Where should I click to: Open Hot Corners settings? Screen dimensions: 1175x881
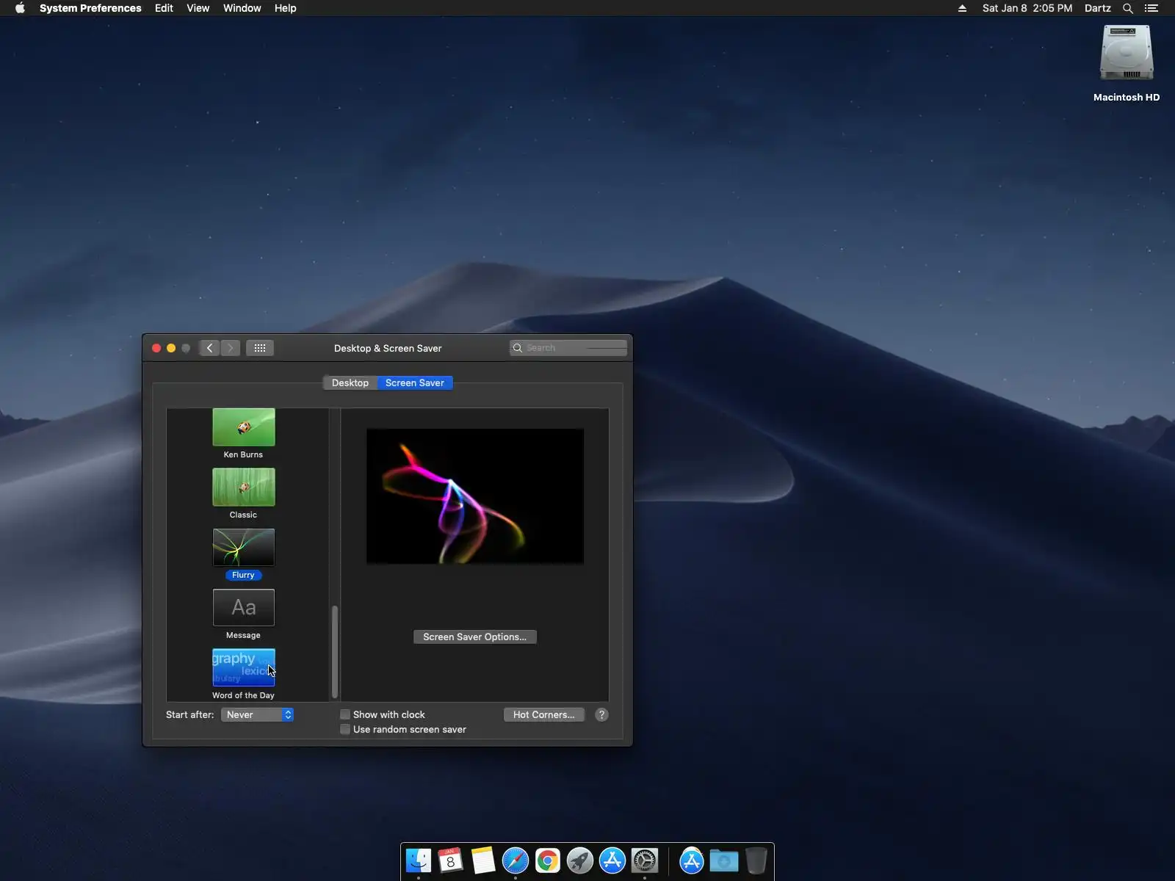pos(544,714)
